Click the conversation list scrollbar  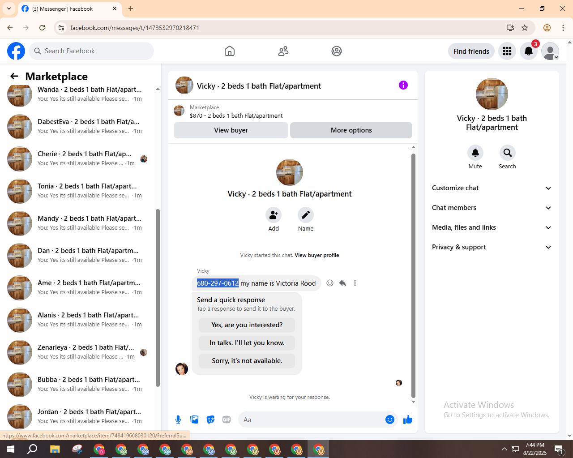click(158, 298)
